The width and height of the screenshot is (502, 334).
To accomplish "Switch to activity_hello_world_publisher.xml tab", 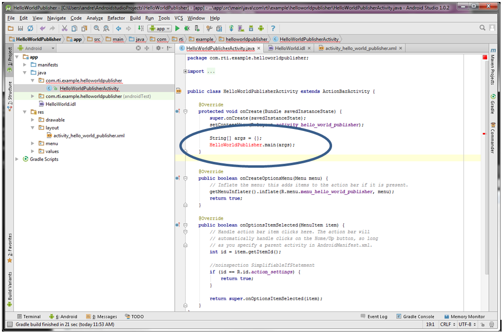I will point(361,48).
